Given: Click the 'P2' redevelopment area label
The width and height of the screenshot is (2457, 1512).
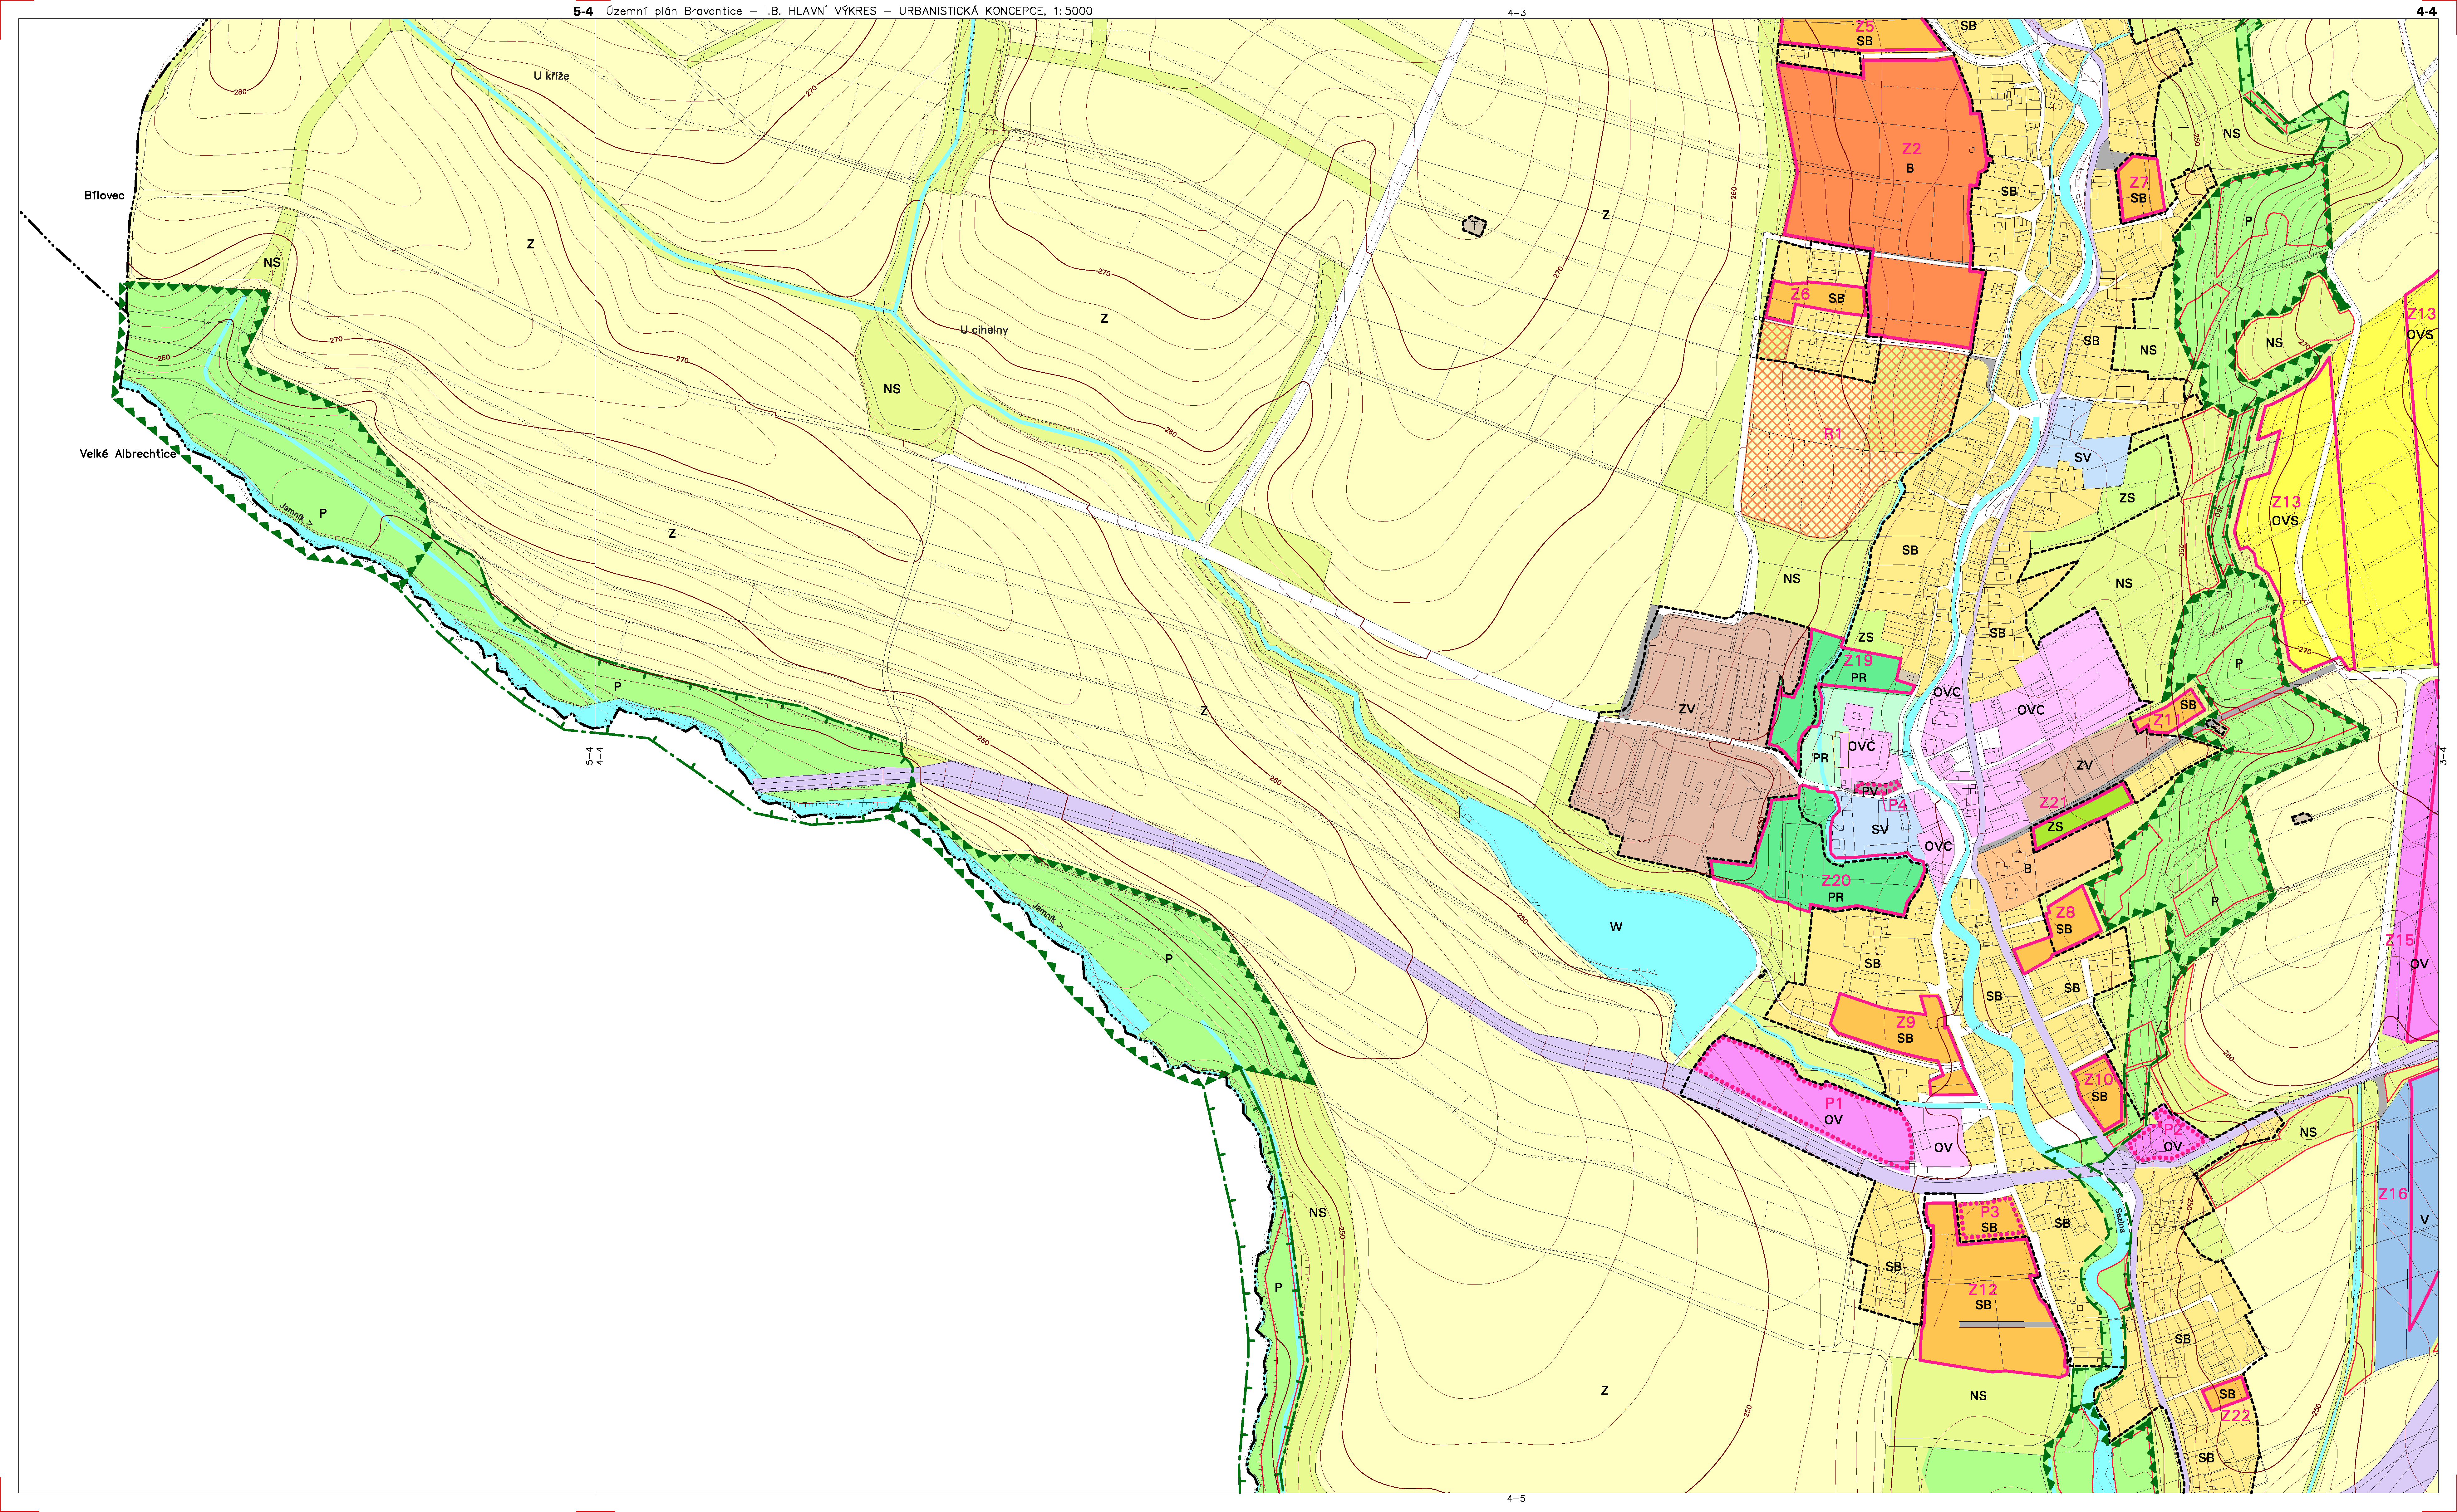Looking at the screenshot, I should tap(2172, 1130).
